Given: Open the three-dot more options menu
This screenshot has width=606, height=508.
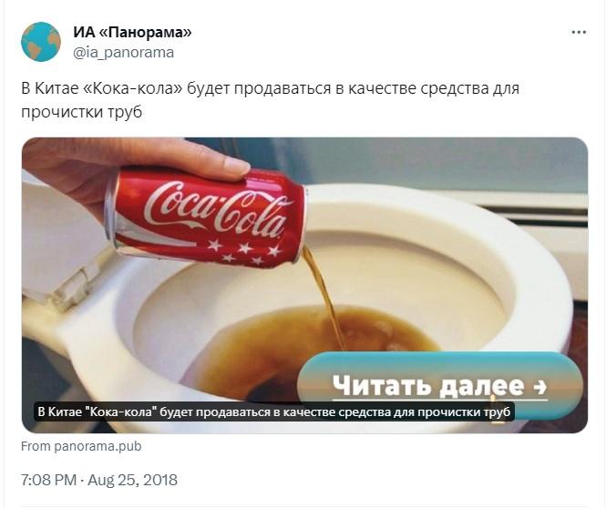Looking at the screenshot, I should [x=579, y=33].
